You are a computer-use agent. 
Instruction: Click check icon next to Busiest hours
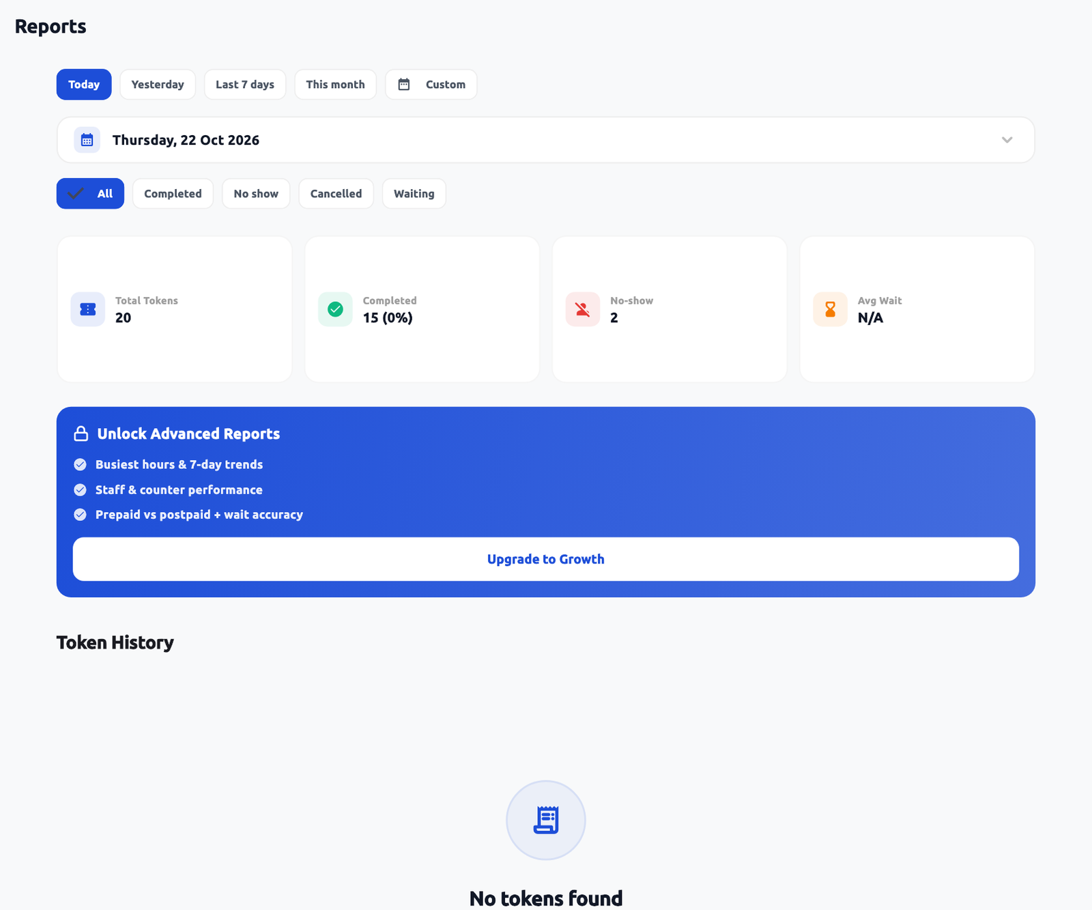[x=80, y=464]
